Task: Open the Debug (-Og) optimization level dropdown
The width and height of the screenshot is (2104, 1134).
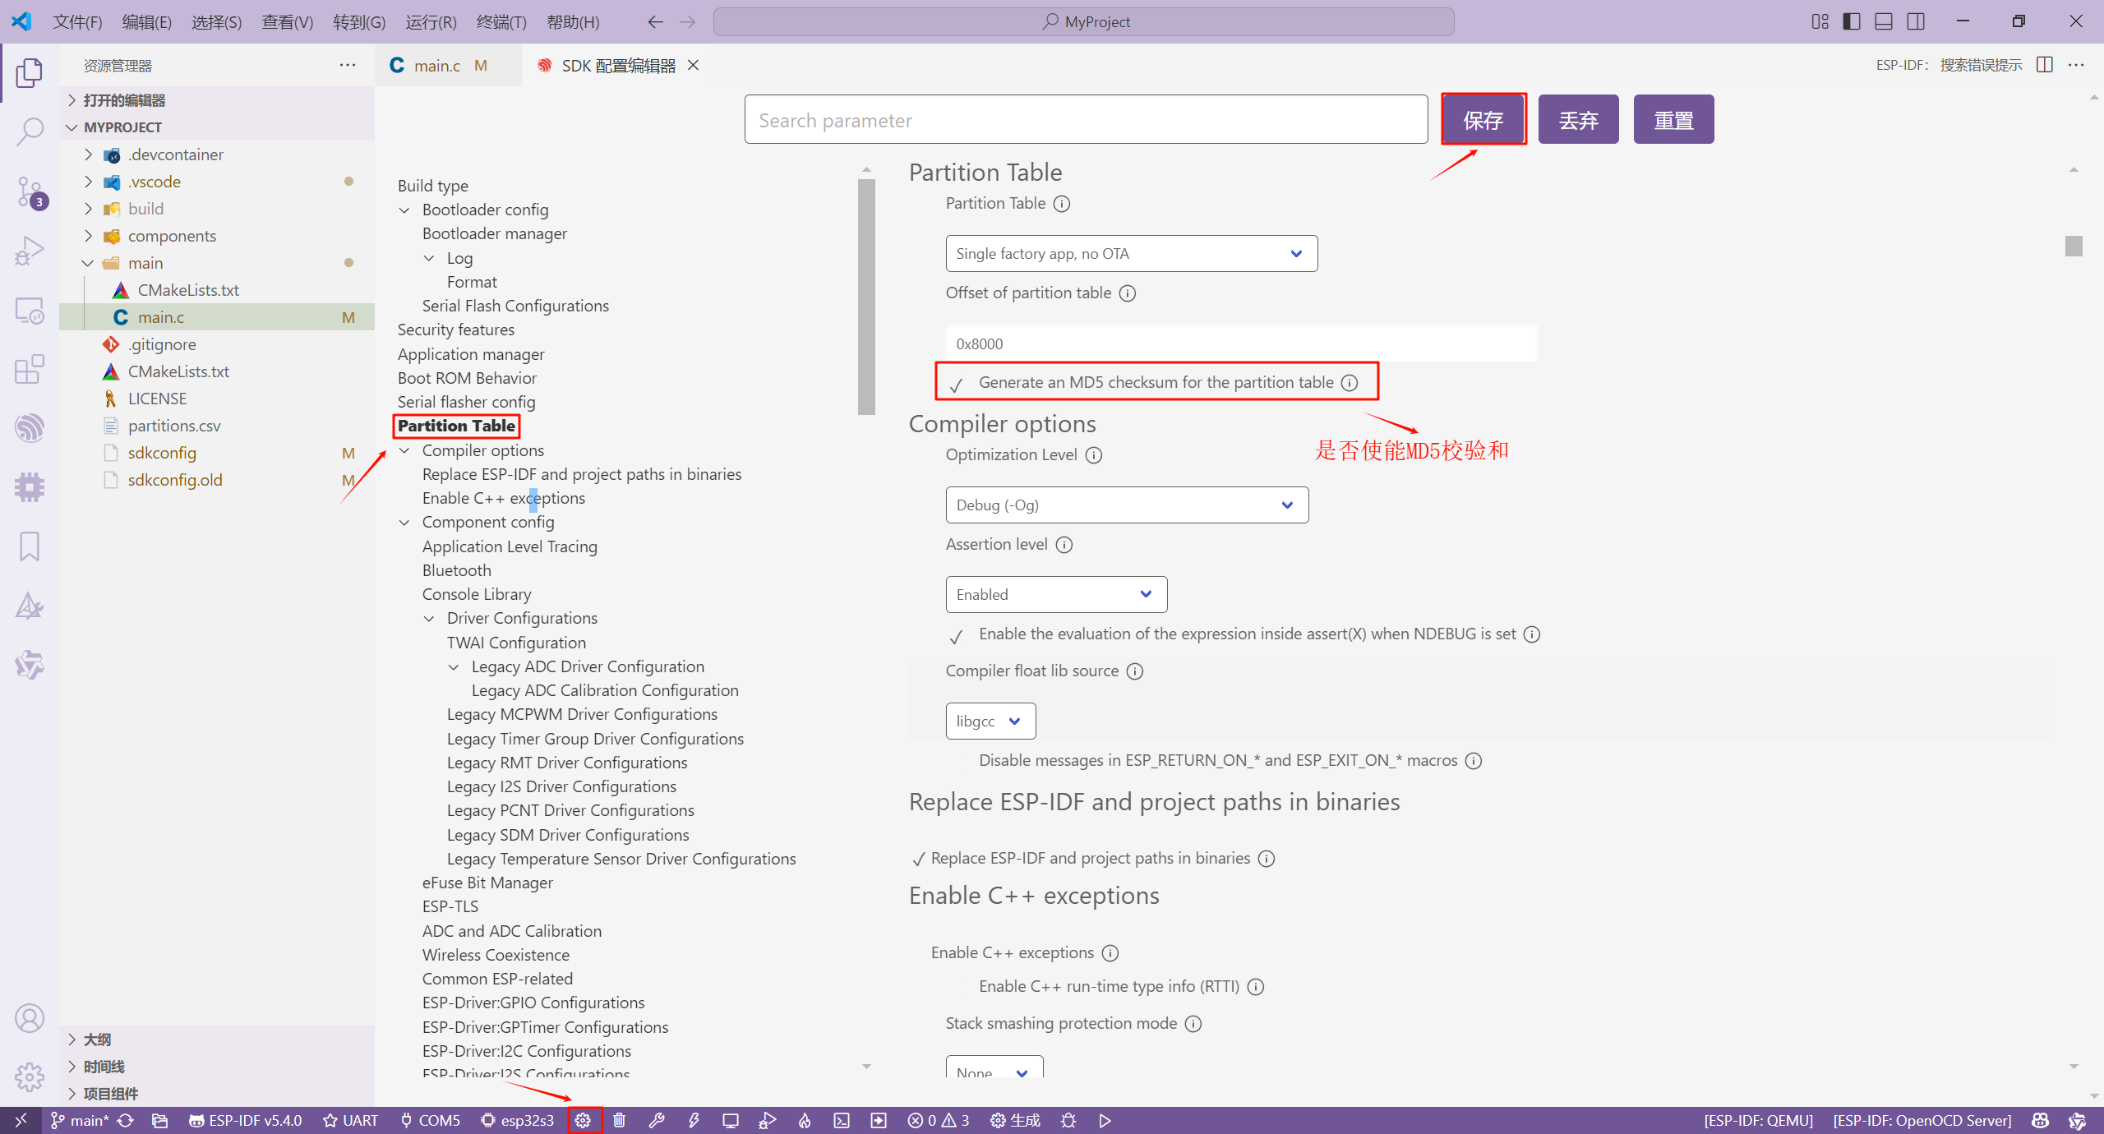Action: click(x=1126, y=505)
